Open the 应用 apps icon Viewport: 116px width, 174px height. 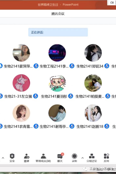click(x=106, y=158)
